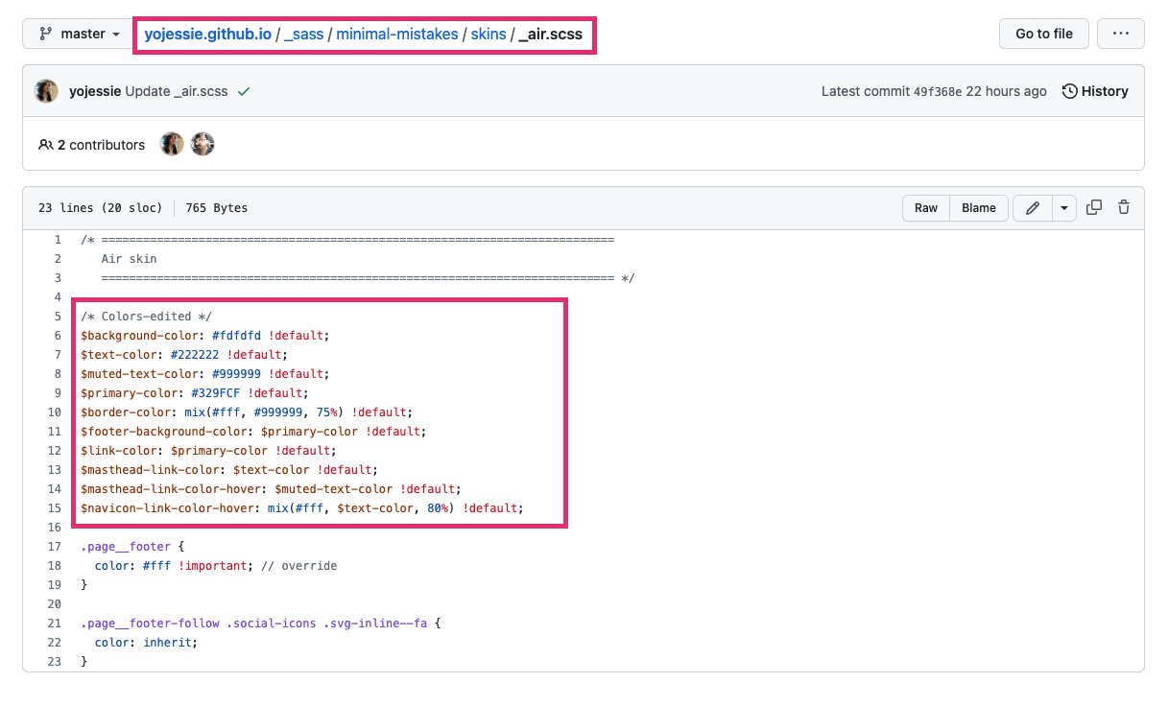Open commit hash 49f368e
The width and height of the screenshot is (1168, 706).
[938, 91]
